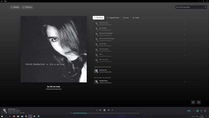
Task: Click the thumbnail beside 'The Best Thing'
Action: tap(96, 82)
